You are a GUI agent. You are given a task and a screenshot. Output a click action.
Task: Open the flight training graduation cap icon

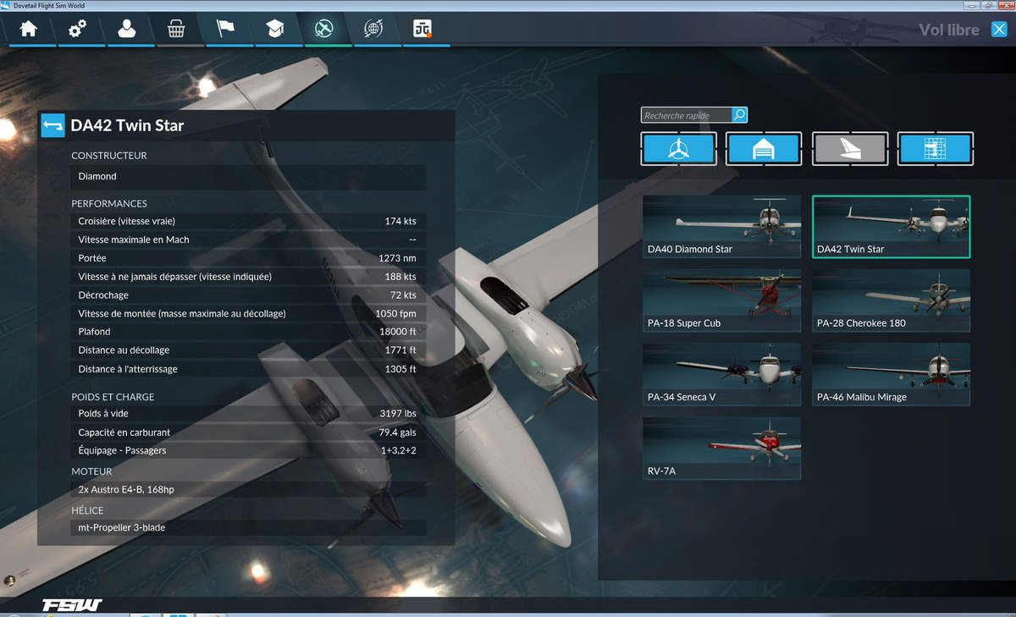274,29
